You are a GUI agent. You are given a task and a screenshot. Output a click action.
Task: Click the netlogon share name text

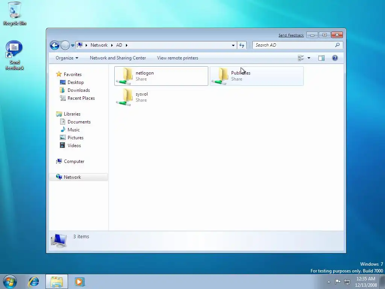[145, 73]
